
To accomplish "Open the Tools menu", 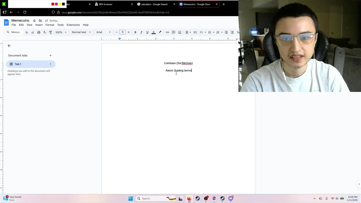I will pos(60,25).
